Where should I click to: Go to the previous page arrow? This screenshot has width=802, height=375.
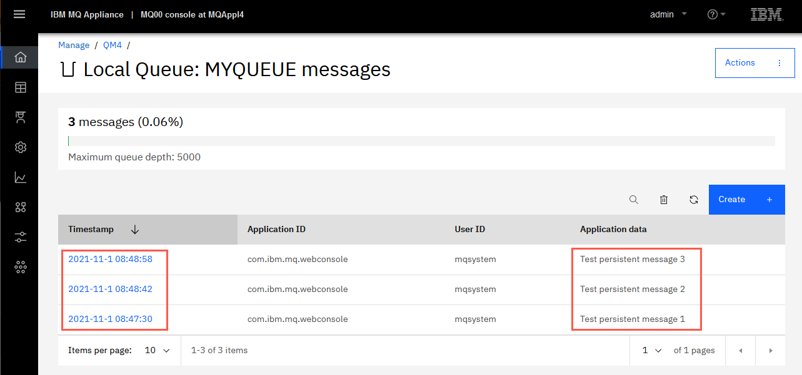(741, 351)
